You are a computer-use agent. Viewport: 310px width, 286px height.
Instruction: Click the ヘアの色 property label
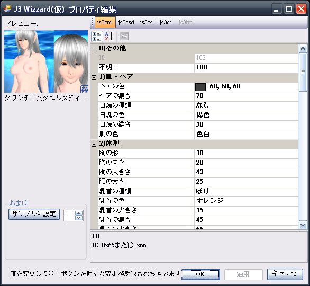tap(112, 86)
